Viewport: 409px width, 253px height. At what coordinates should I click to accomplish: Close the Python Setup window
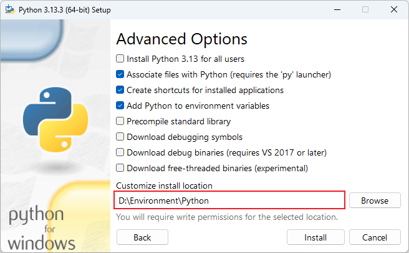[x=394, y=9]
